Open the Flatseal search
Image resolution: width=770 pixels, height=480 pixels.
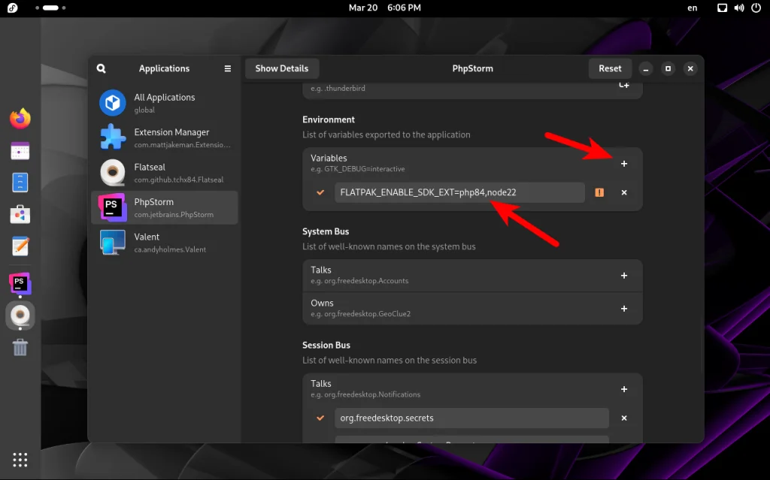coord(101,68)
